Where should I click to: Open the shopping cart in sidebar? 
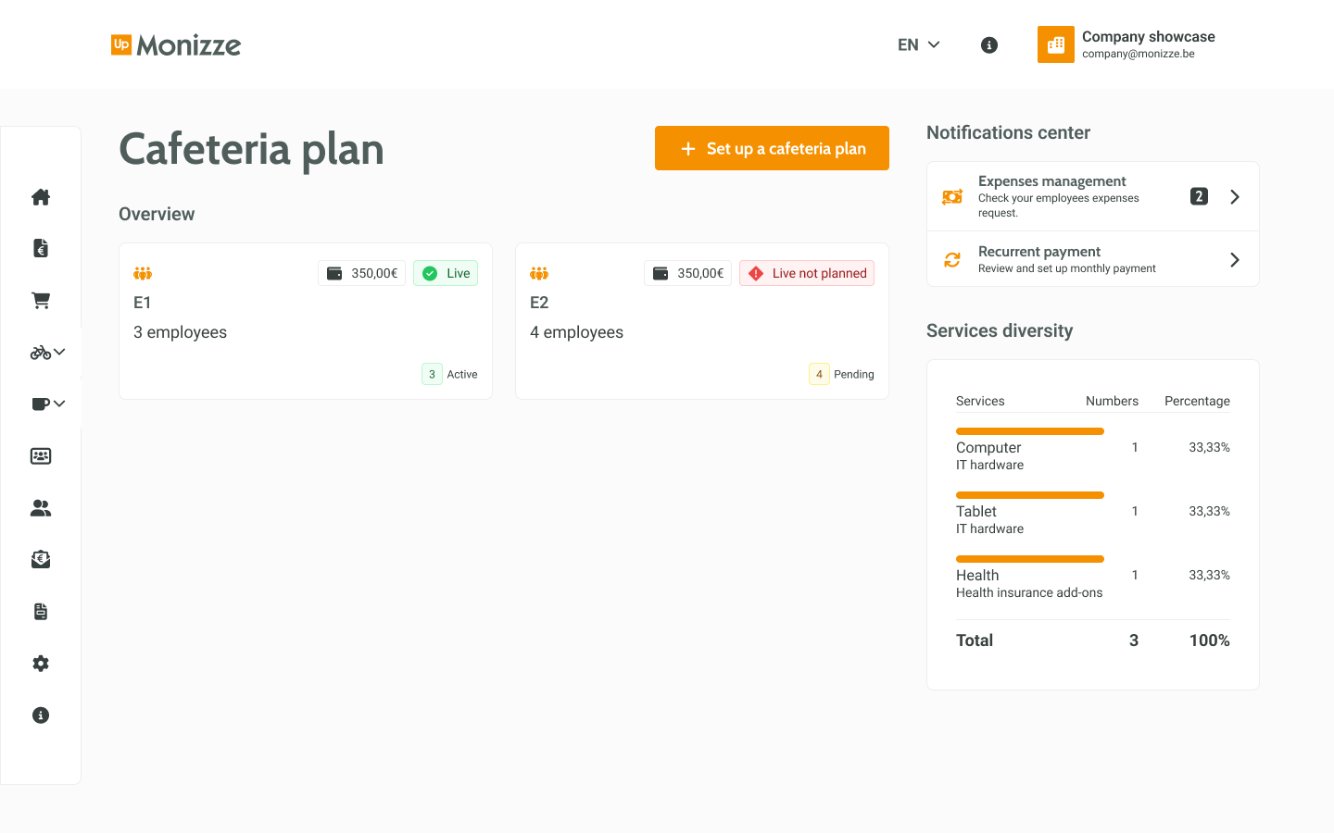pyautogui.click(x=41, y=301)
